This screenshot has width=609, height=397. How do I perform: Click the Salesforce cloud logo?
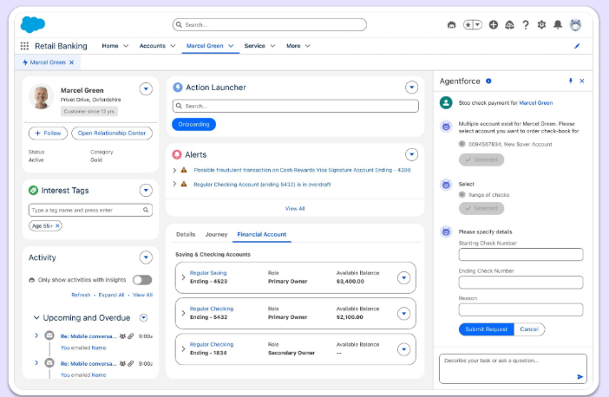[x=33, y=24]
